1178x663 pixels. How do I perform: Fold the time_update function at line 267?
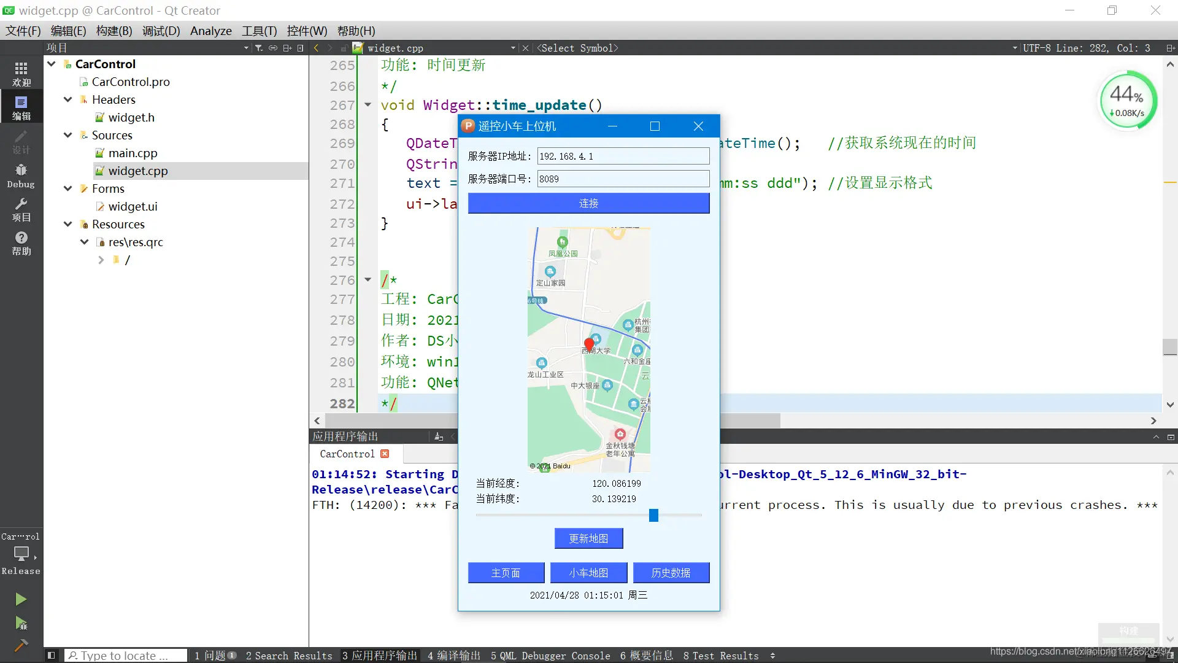pyautogui.click(x=368, y=105)
